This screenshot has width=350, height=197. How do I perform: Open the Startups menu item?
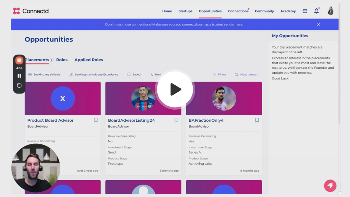pos(185,11)
